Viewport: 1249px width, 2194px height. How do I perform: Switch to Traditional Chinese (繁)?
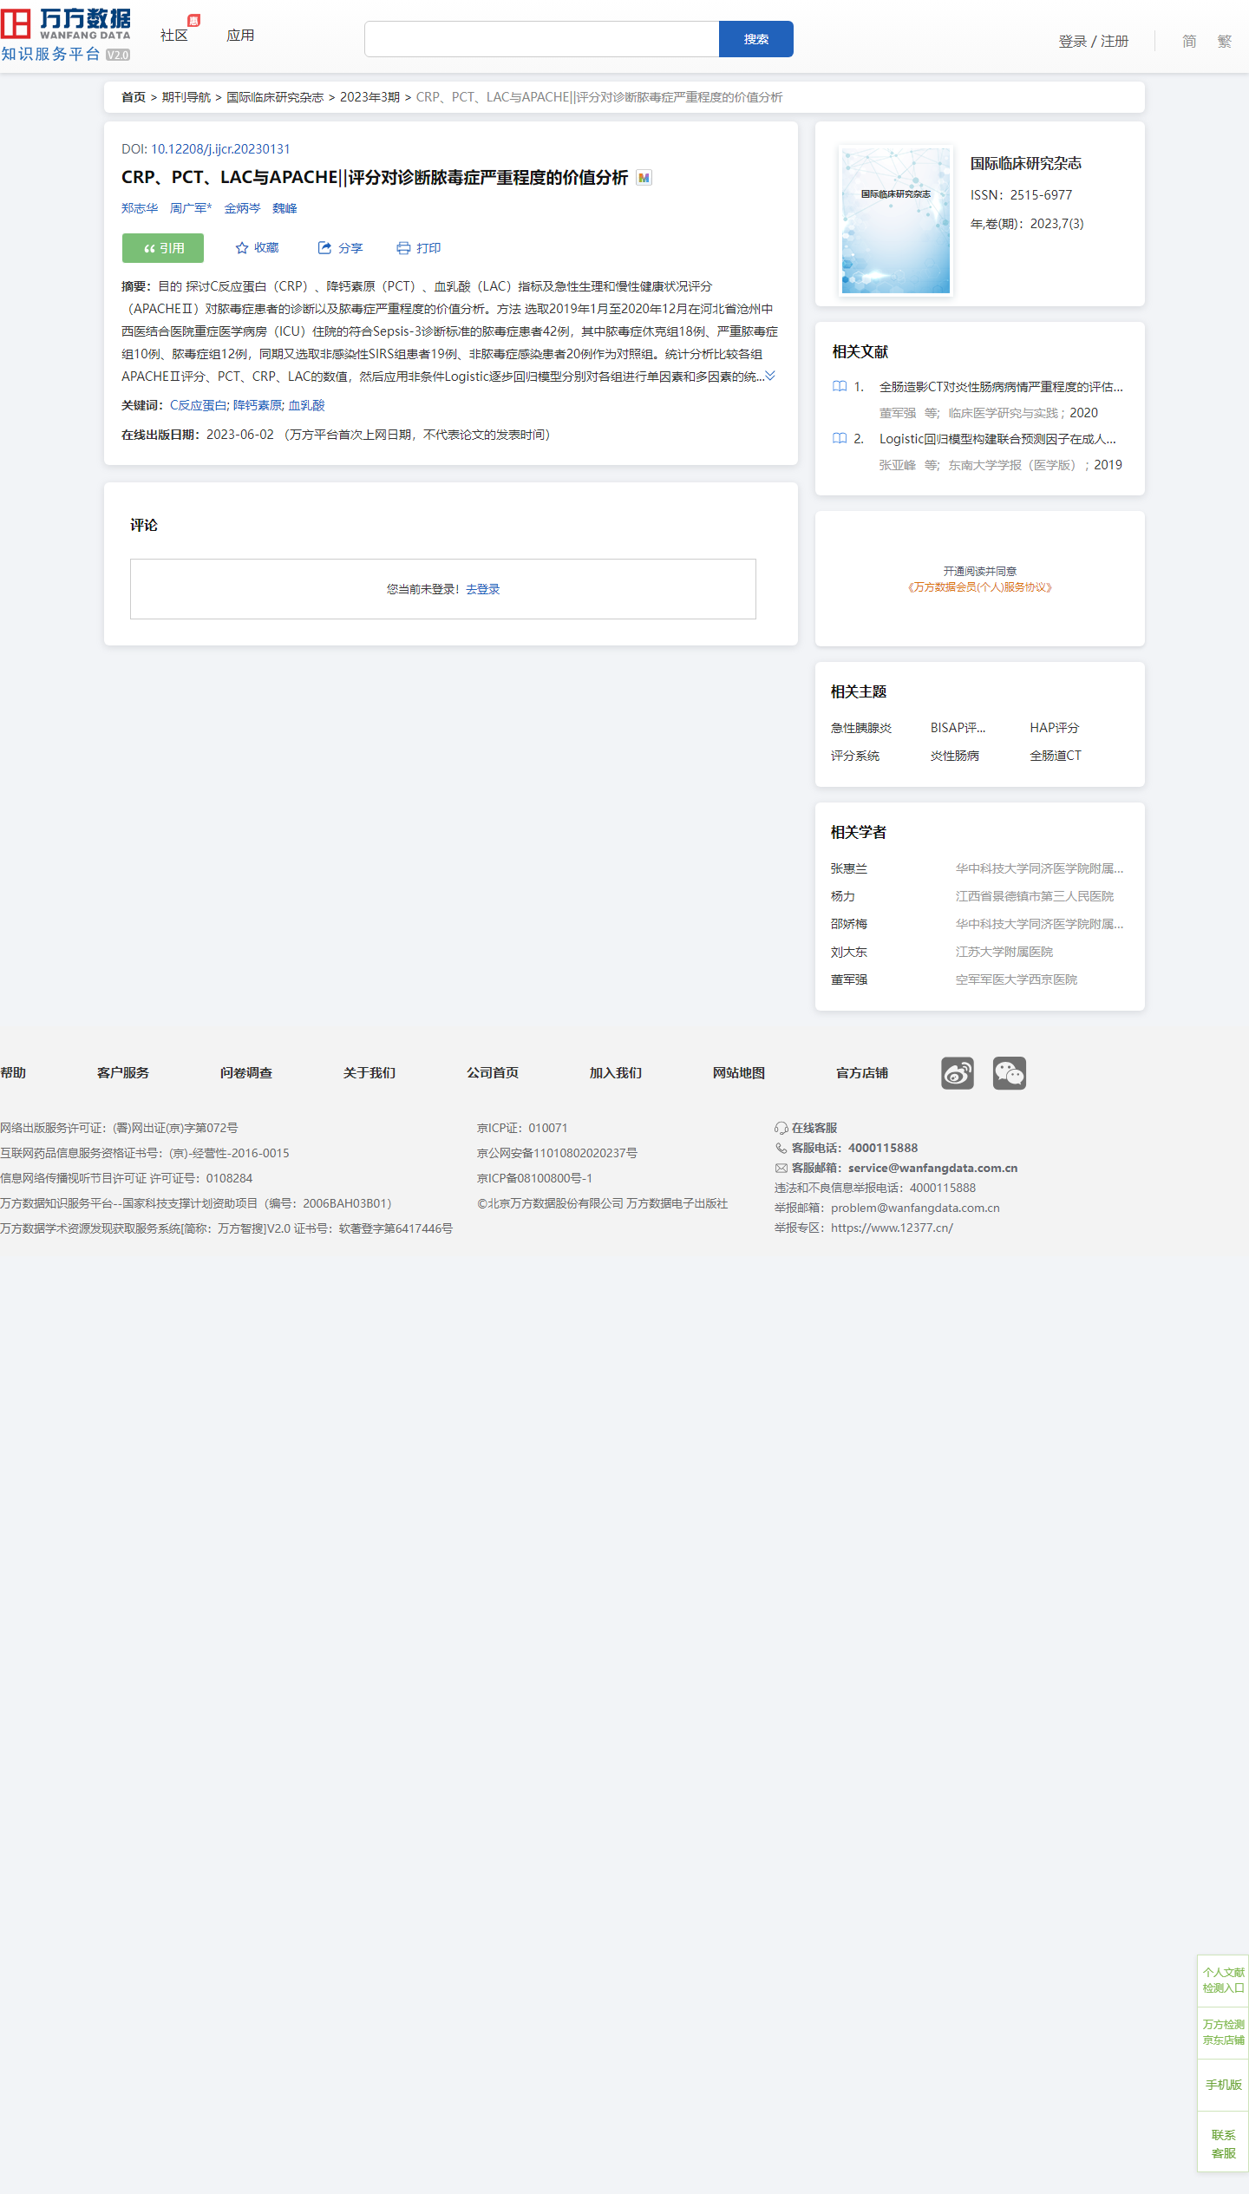point(1224,41)
